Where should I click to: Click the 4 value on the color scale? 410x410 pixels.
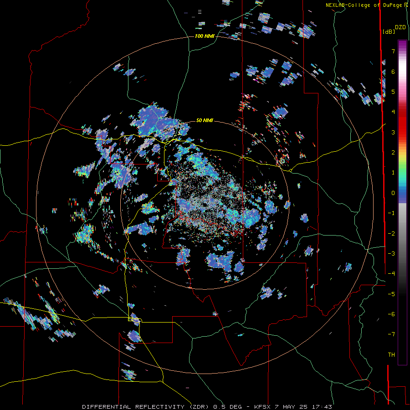point(393,112)
